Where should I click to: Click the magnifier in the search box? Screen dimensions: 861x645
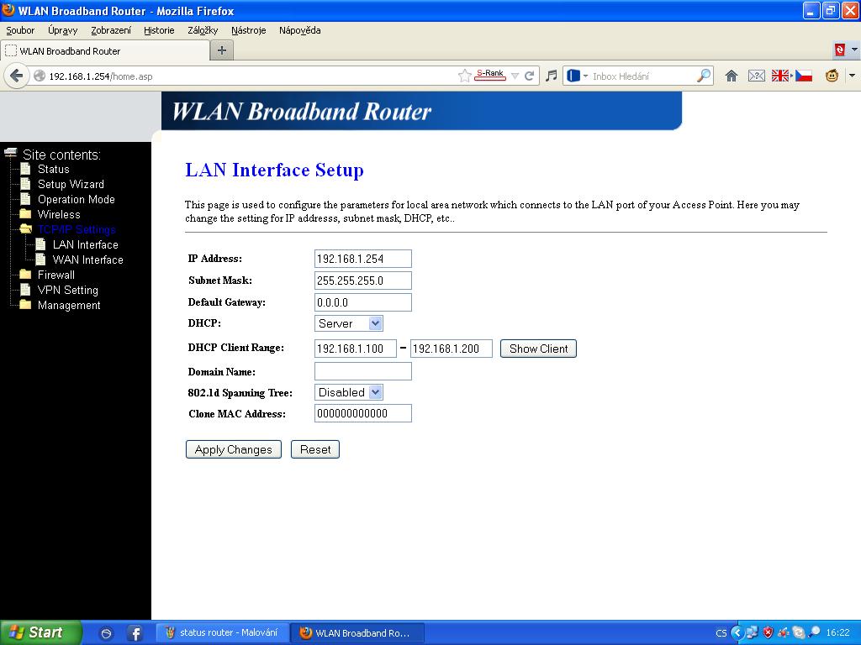(704, 76)
